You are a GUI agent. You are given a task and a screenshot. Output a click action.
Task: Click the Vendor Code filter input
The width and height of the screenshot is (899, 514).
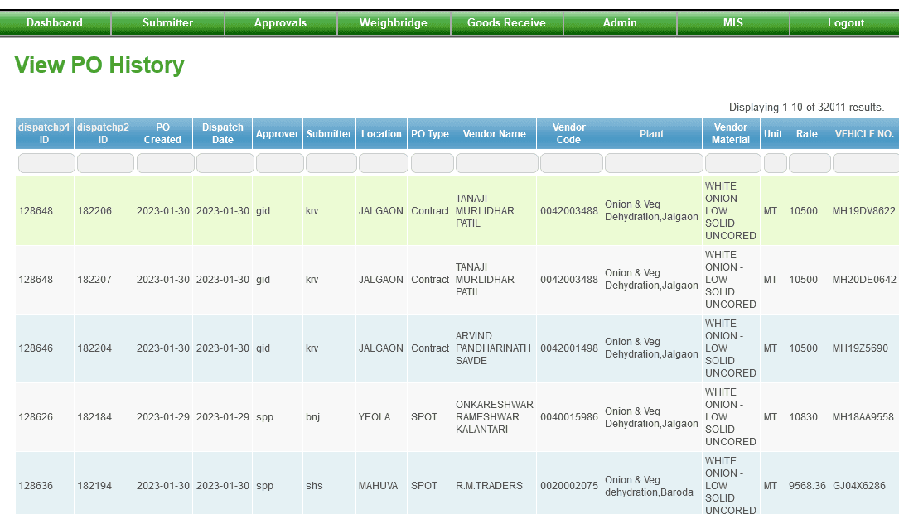[x=568, y=162]
